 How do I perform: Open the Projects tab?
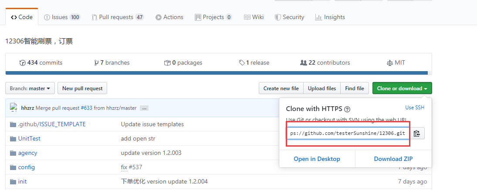(213, 17)
